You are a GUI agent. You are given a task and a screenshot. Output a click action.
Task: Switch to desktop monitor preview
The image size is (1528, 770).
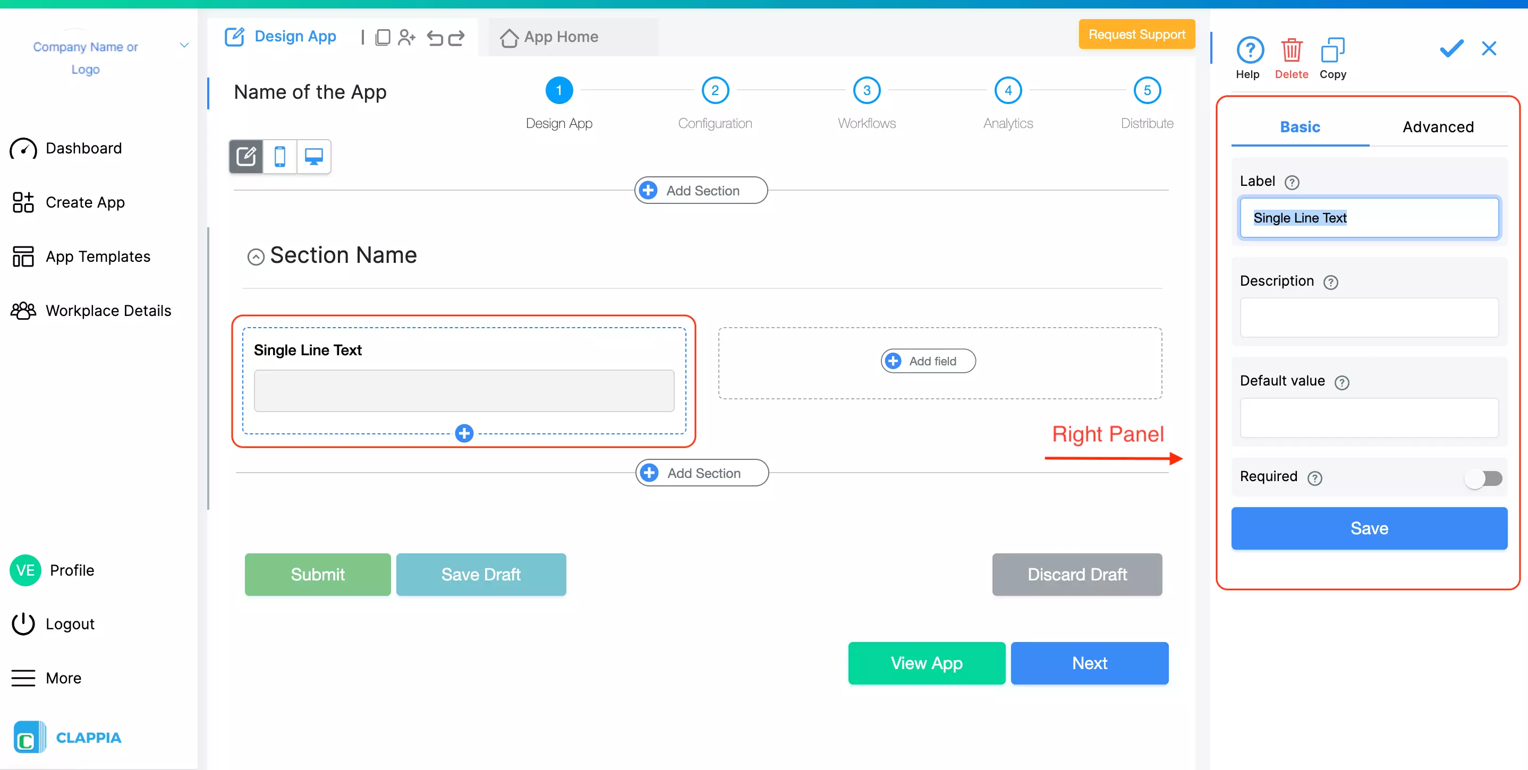313,157
